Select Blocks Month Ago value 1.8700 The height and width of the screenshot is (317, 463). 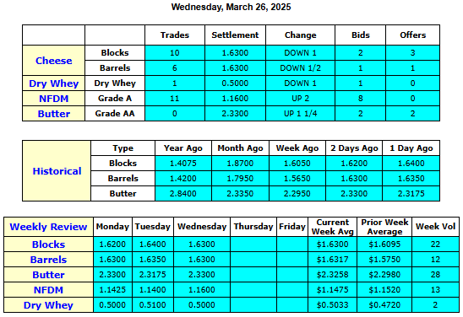(240, 164)
